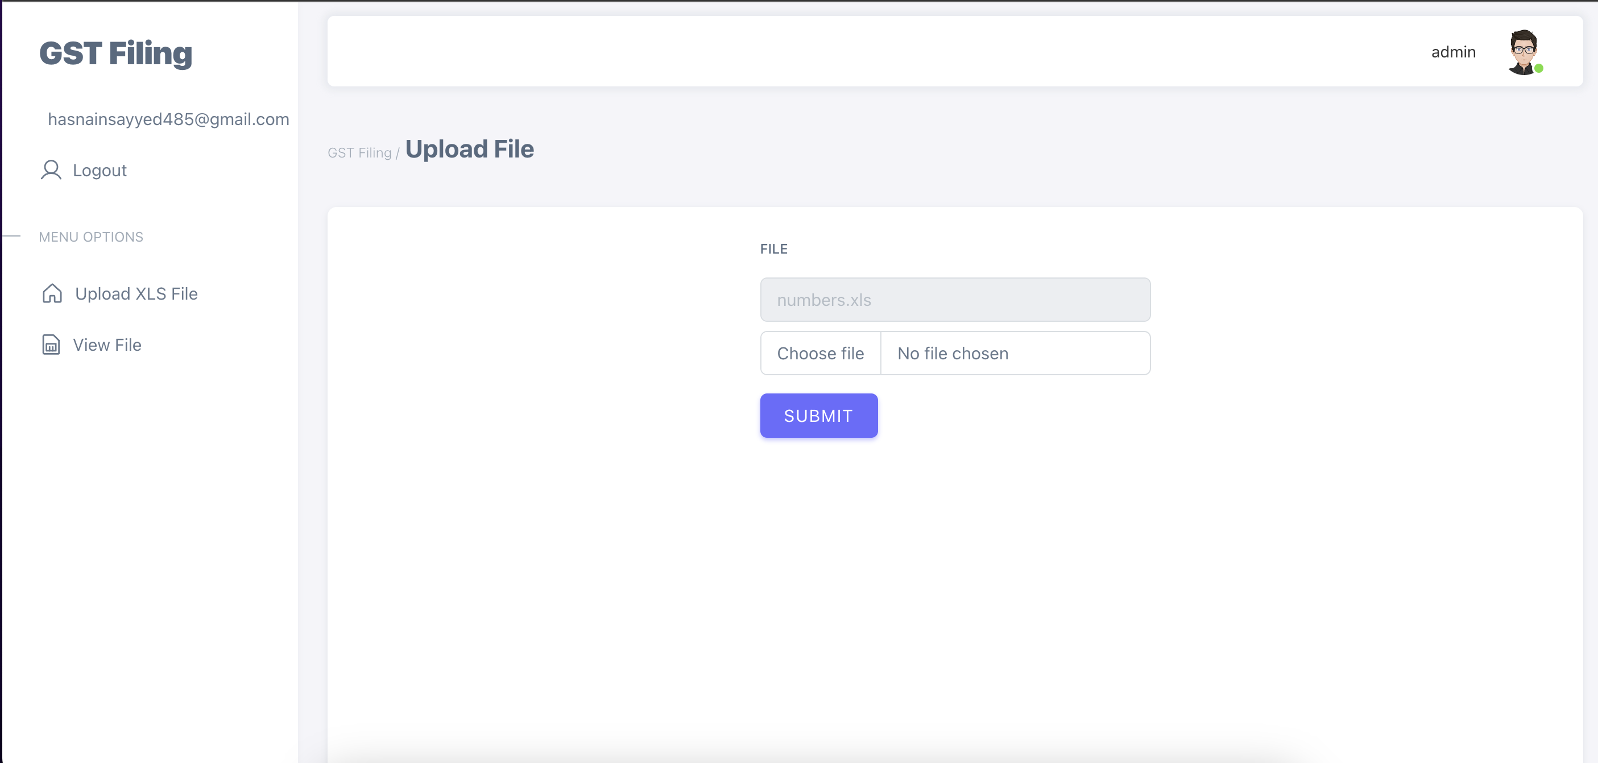Click the Logout link

coord(100,171)
